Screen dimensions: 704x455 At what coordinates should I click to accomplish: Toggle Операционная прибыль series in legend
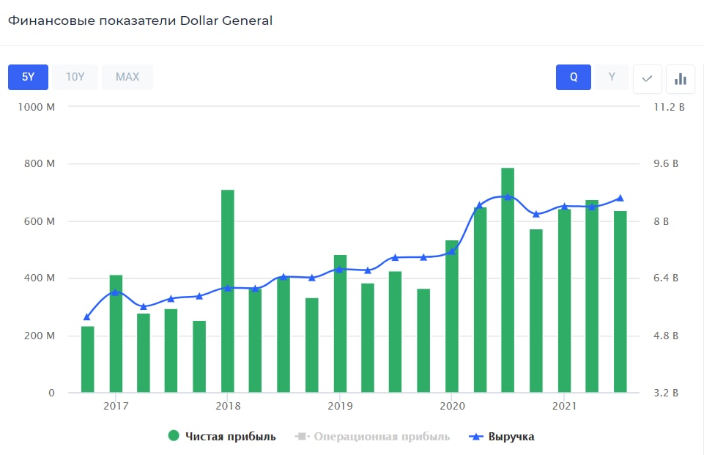(371, 436)
